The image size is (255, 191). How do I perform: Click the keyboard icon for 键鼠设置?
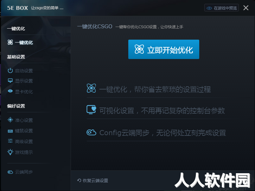tap(10, 131)
